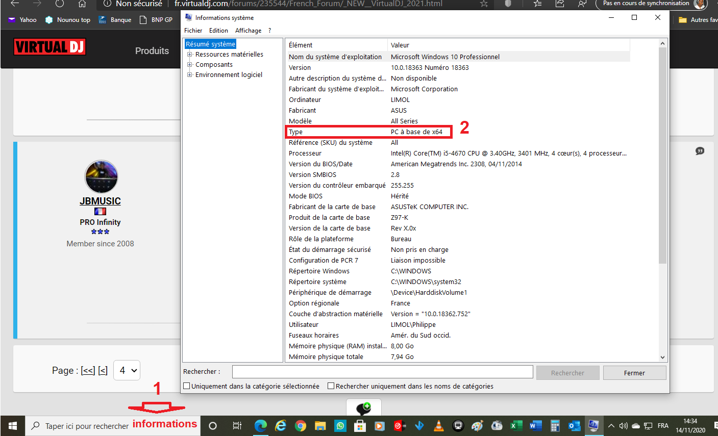Viewport: 718px width, 436px height.
Task: Click the Valeur column header
Action: [509, 45]
